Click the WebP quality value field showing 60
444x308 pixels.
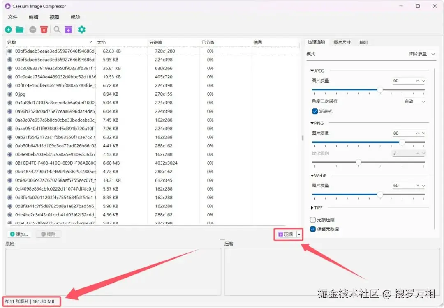403,186
